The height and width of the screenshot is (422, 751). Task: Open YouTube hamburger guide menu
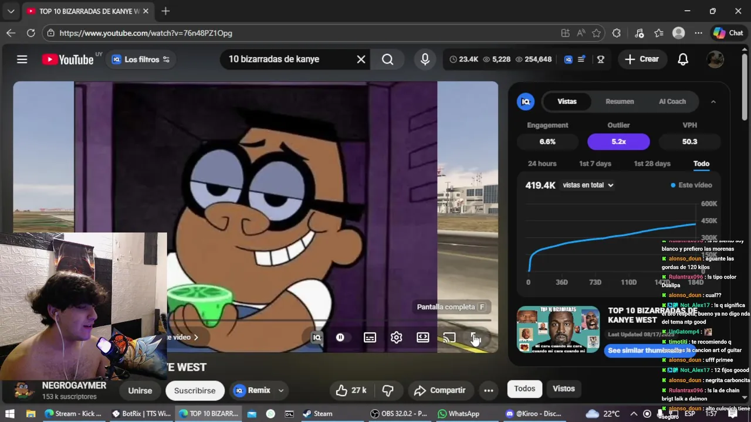coord(22,59)
